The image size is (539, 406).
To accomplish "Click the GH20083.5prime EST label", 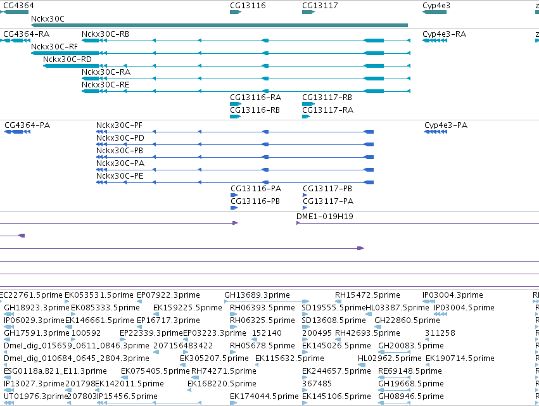I will pos(411,346).
